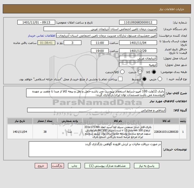Click the ردیف column header
This screenshot has height=188, width=194.
(x=183, y=121)
